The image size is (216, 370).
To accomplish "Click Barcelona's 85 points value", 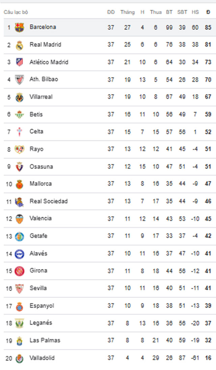I will pos(208,27).
